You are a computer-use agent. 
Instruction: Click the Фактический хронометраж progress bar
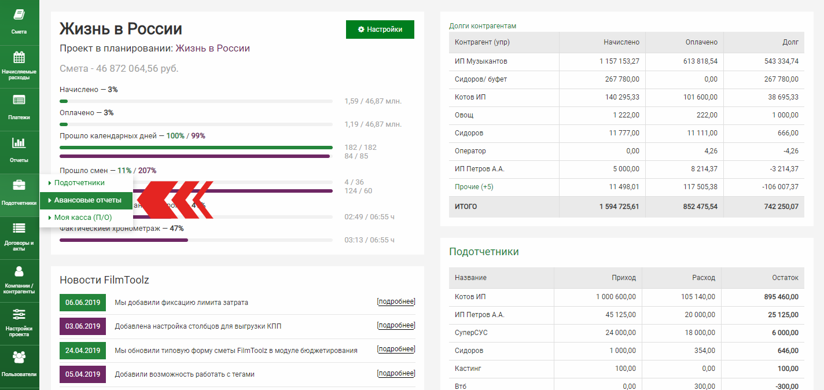(196, 240)
